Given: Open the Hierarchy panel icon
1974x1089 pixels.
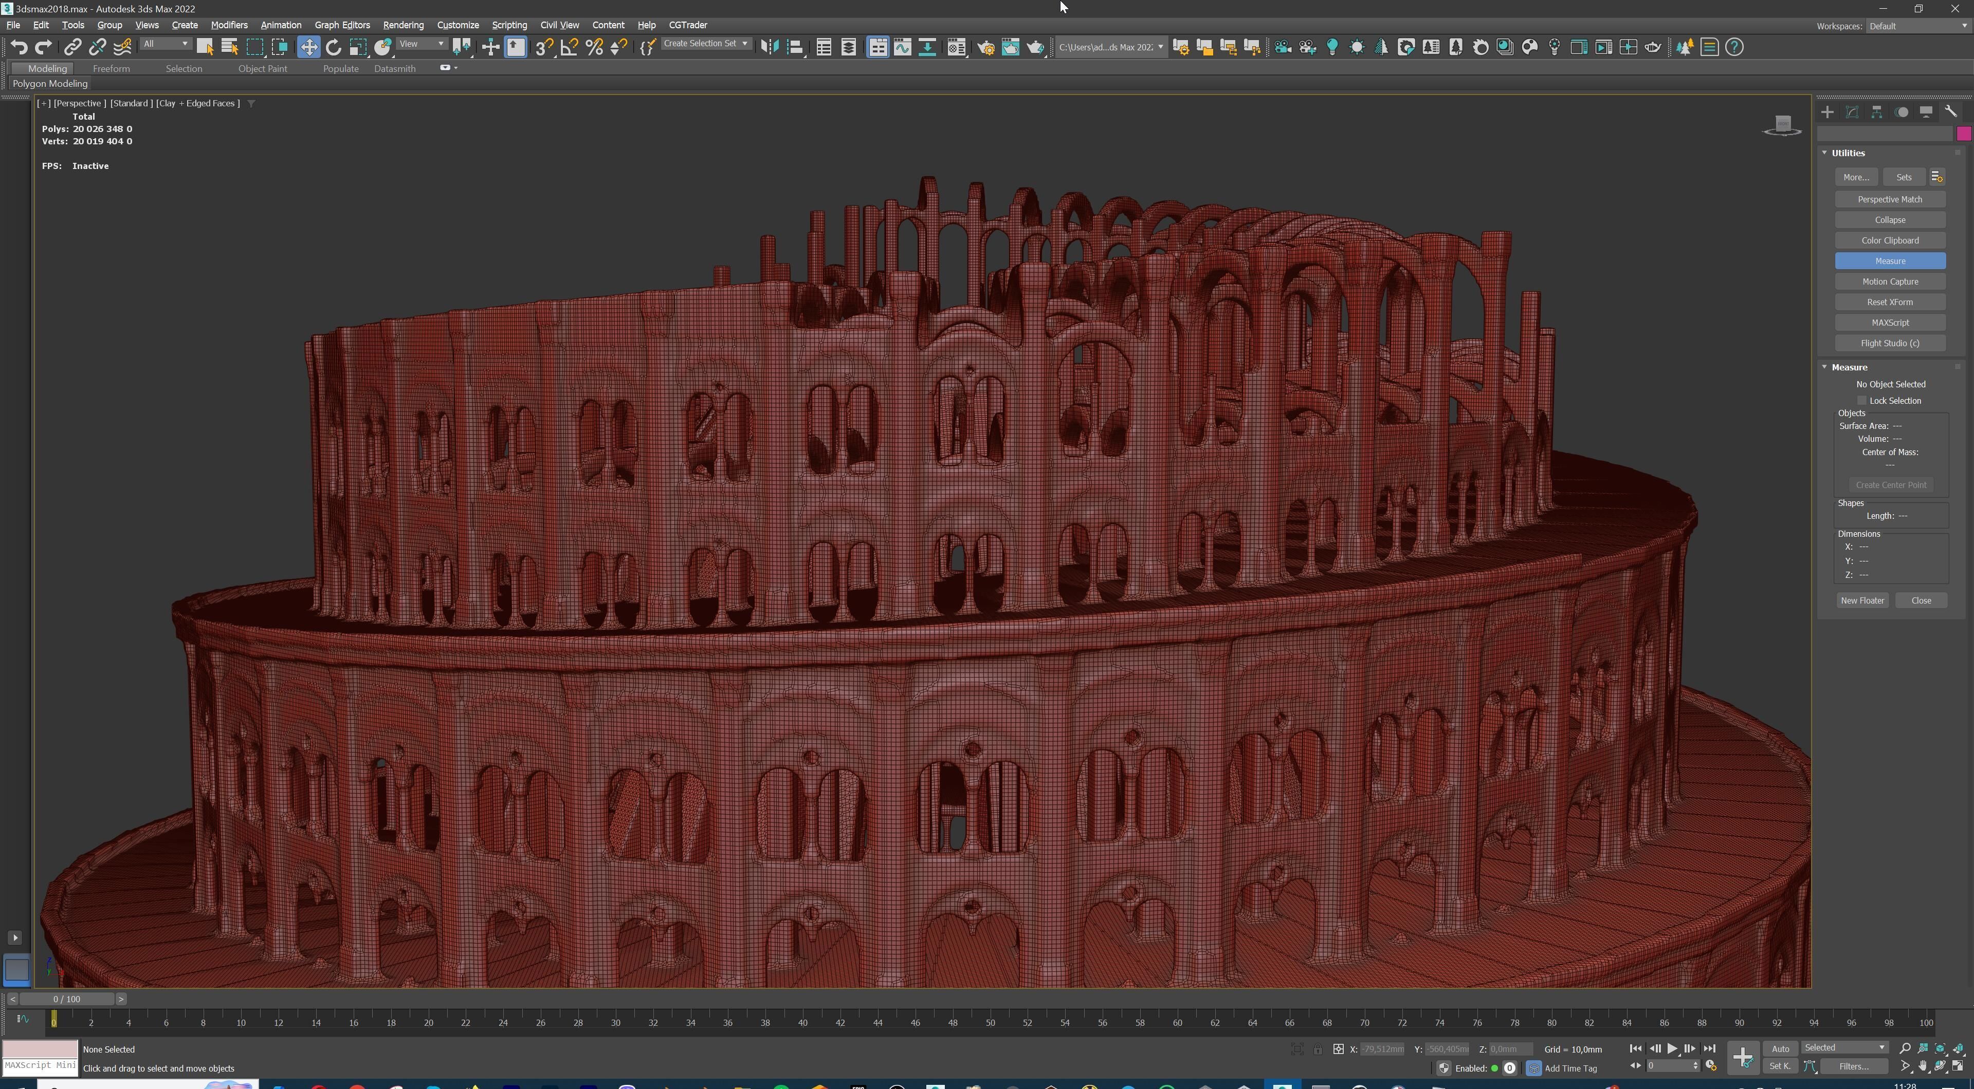Looking at the screenshot, I should (x=1877, y=112).
